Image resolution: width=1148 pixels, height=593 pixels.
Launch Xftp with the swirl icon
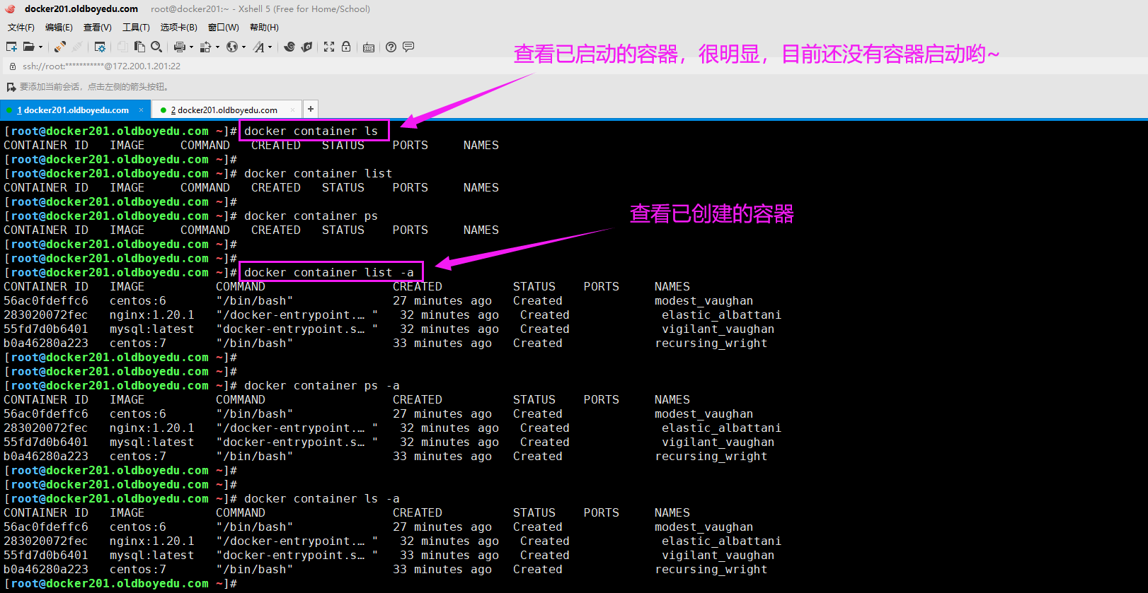point(289,47)
